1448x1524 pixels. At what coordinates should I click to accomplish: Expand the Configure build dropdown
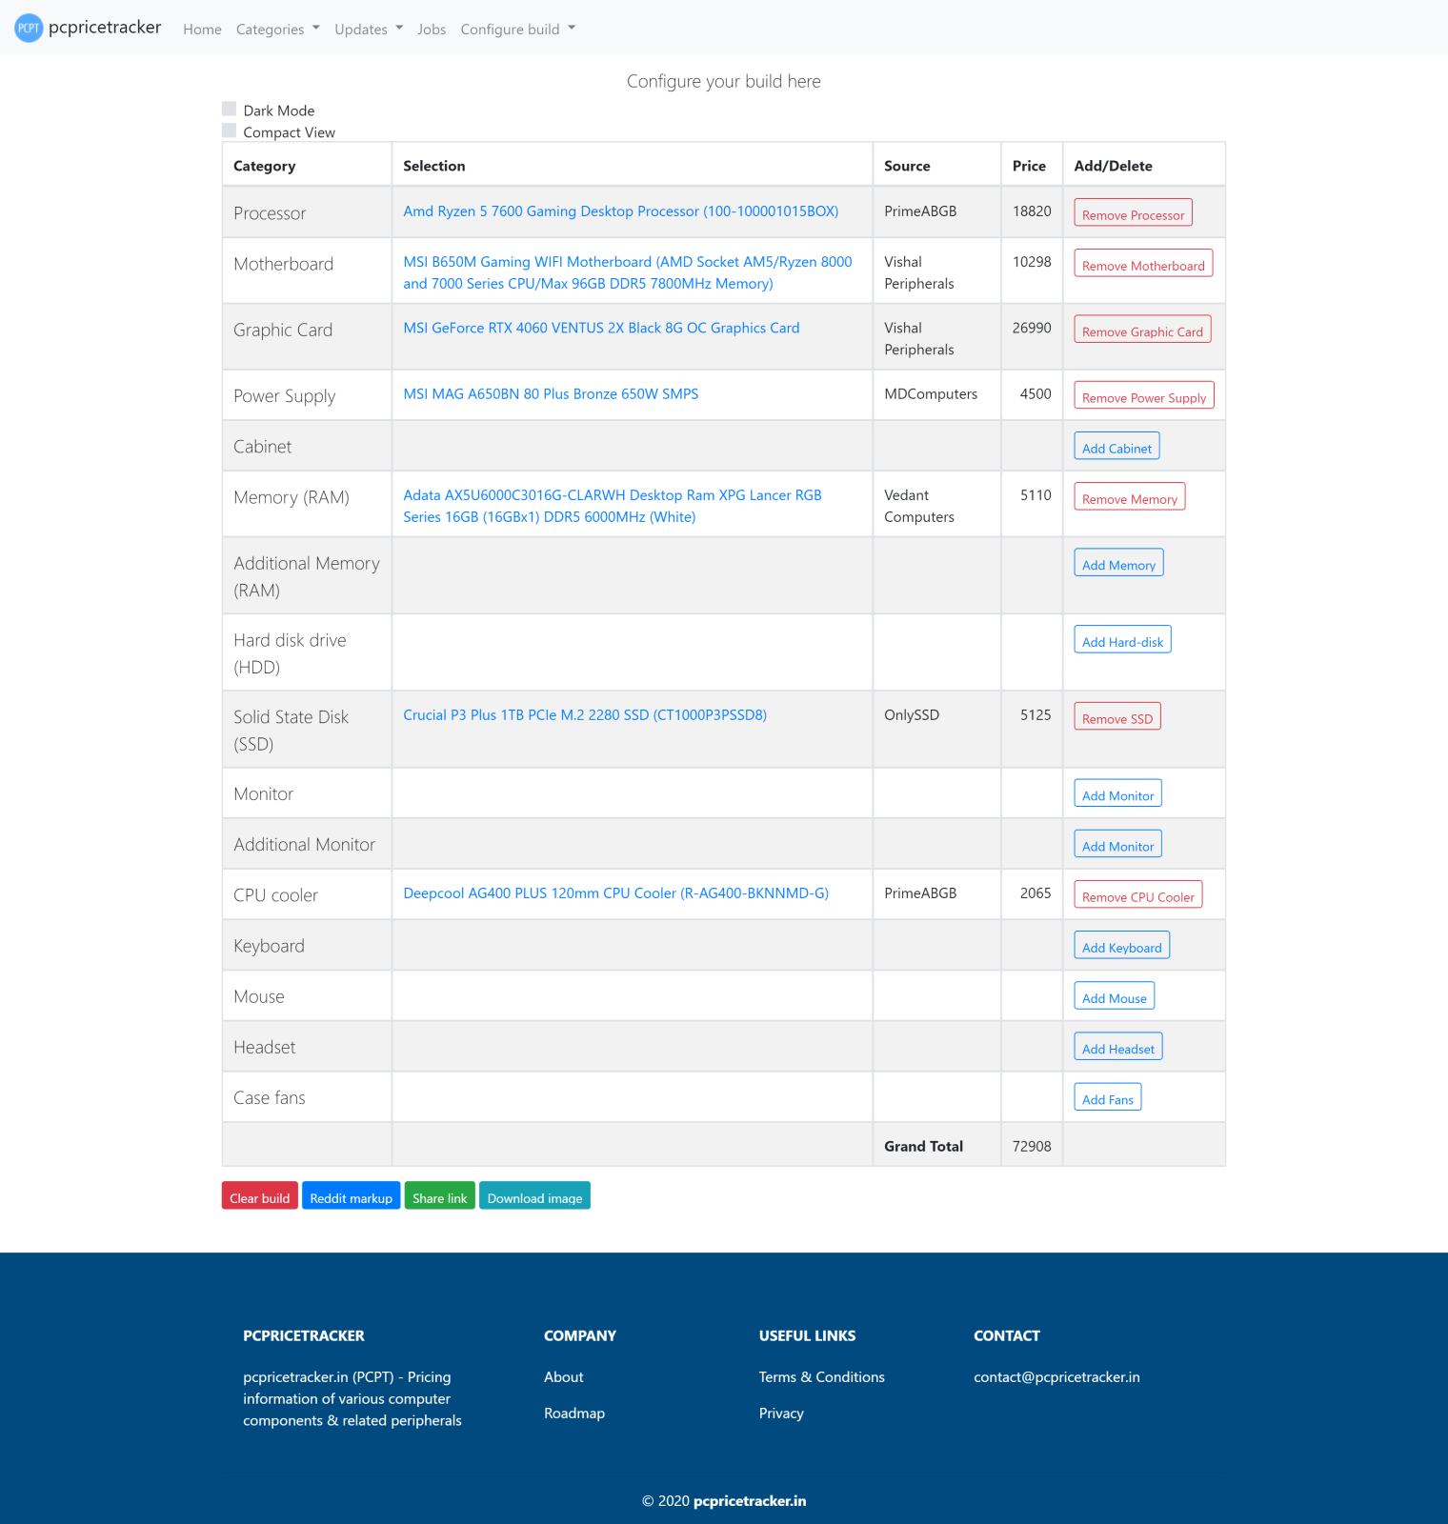click(x=518, y=30)
